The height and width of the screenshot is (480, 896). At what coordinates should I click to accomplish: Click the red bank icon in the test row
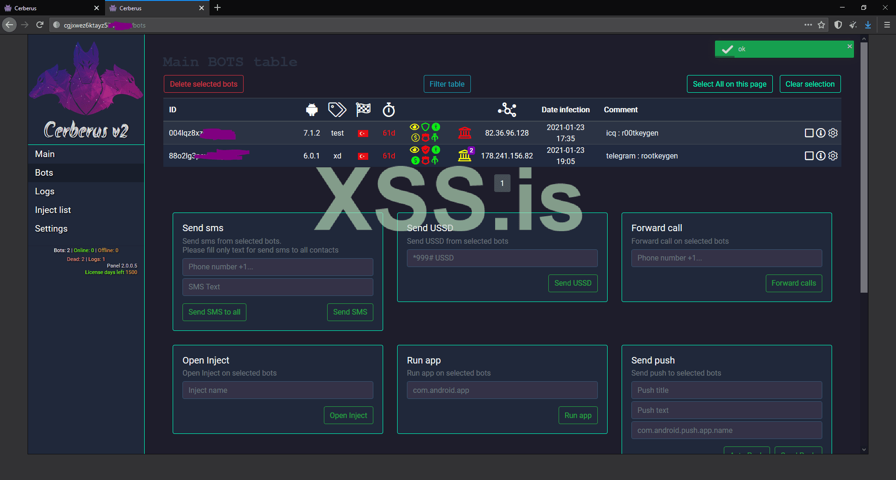tap(465, 133)
